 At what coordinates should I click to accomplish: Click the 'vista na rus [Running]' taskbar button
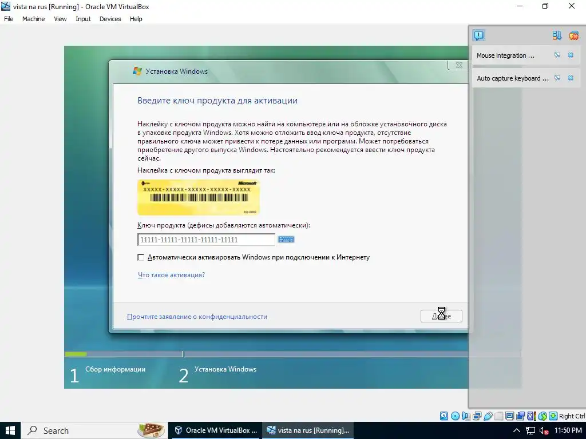[x=307, y=430]
